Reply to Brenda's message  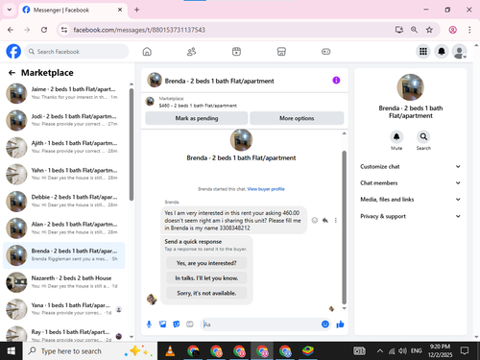(x=325, y=220)
